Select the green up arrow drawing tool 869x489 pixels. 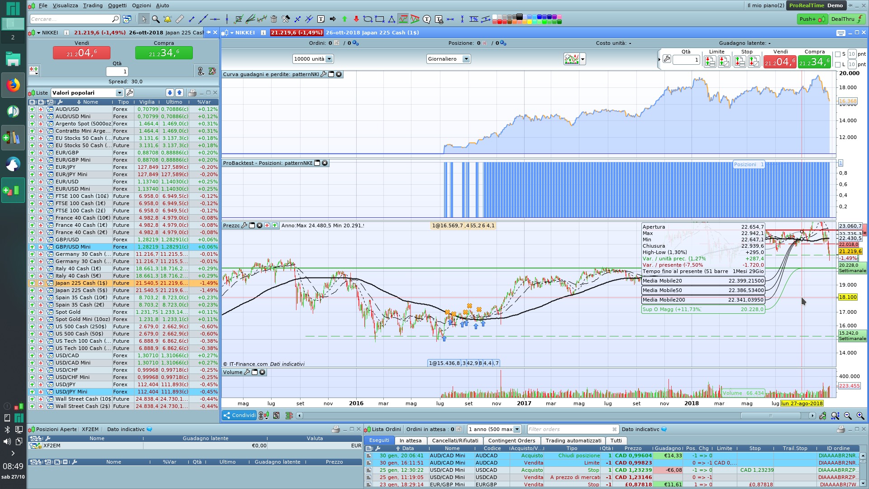tap(344, 19)
